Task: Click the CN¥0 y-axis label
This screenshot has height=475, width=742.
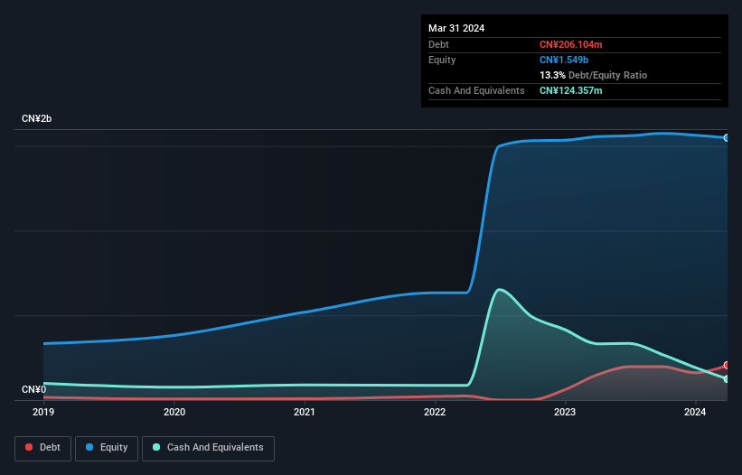Action: [33, 389]
